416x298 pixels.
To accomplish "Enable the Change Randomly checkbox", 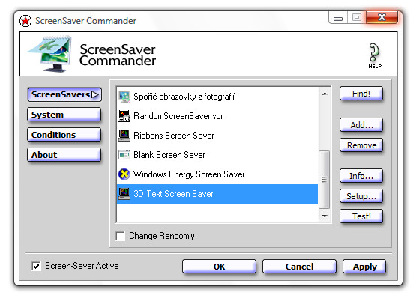I will (x=121, y=236).
